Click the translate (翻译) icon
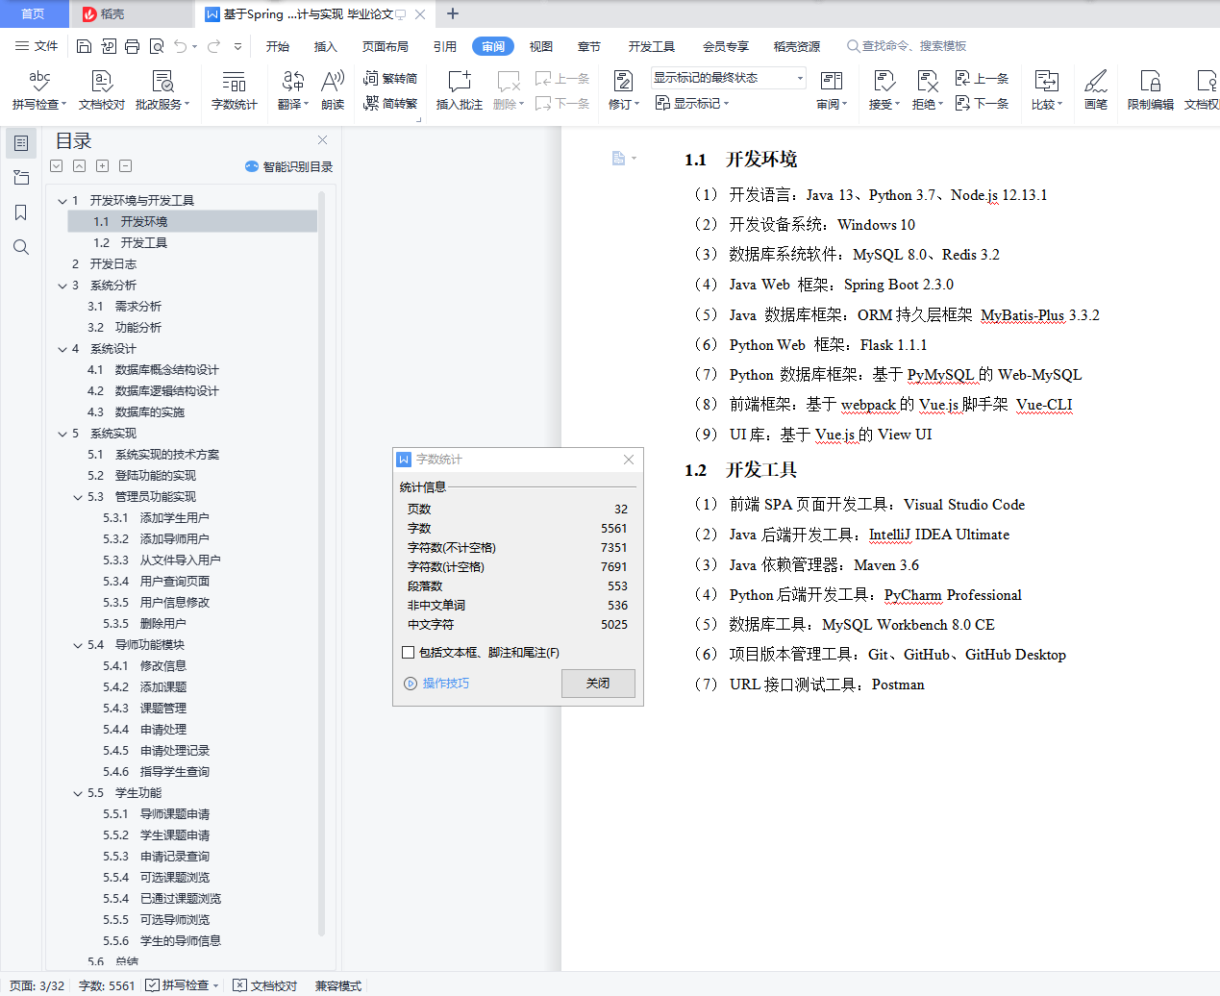 pos(292,90)
